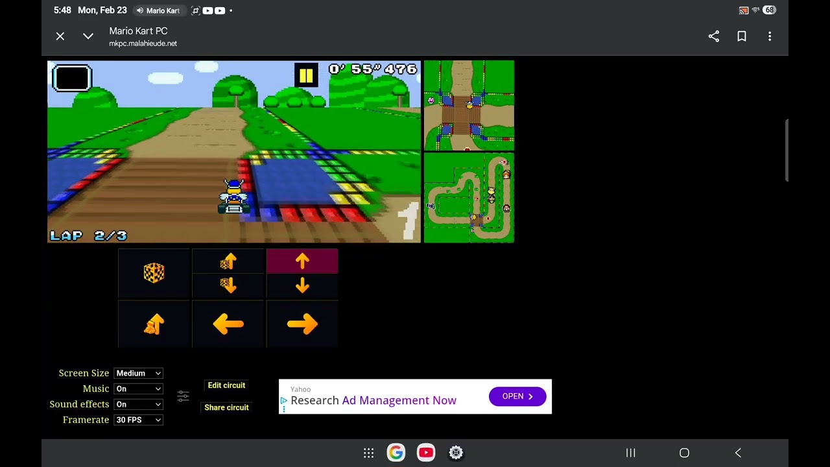The image size is (830, 467).
Task: Tap the jump/drift arrow control
Action: click(154, 324)
